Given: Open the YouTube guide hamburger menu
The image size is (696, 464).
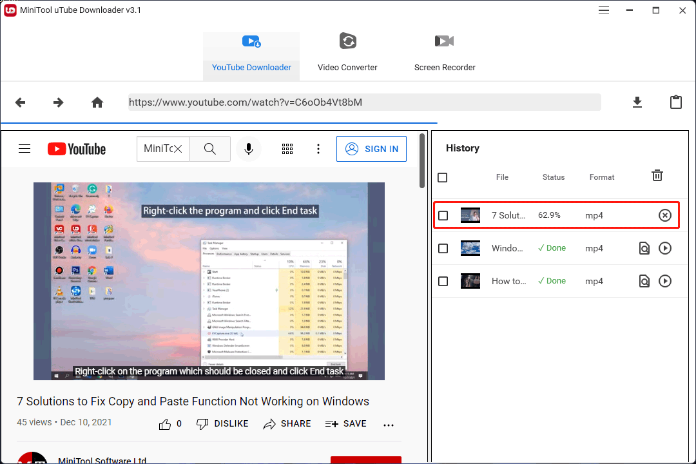Looking at the screenshot, I should pos(24,149).
